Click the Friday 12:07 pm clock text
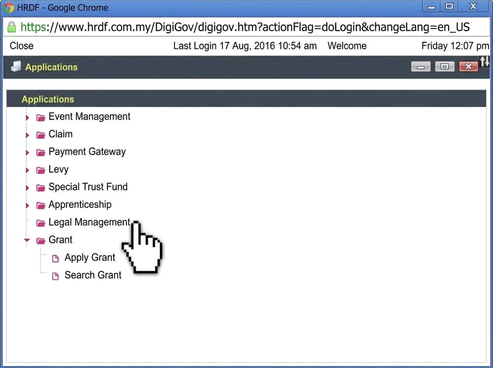Screen dimensions: 493x368 (x=455, y=46)
